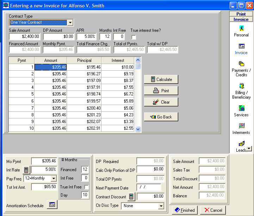This screenshot has height=216, width=254.
Task: Enable True Int Free in Months panel
Action: point(87,187)
